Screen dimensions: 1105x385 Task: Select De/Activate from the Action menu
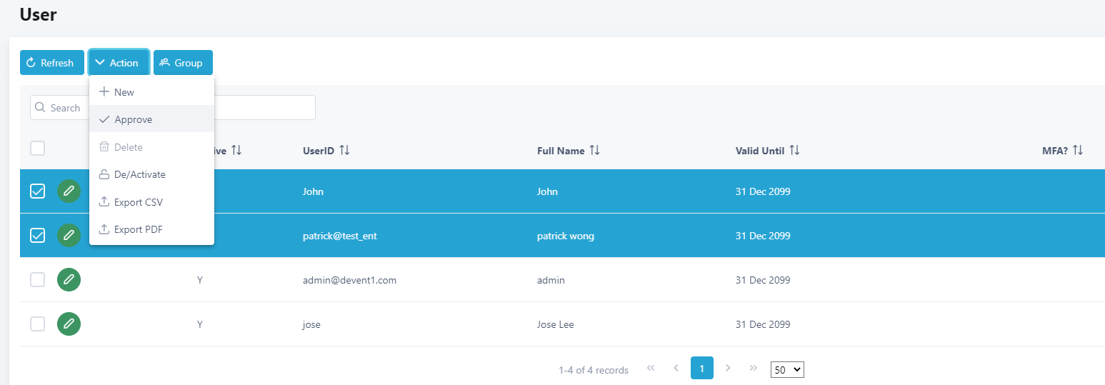pyautogui.click(x=139, y=174)
